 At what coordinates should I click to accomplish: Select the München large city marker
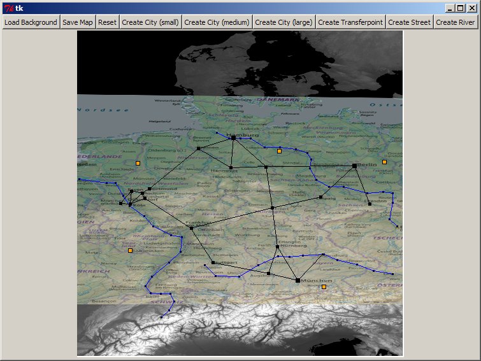pyautogui.click(x=298, y=280)
